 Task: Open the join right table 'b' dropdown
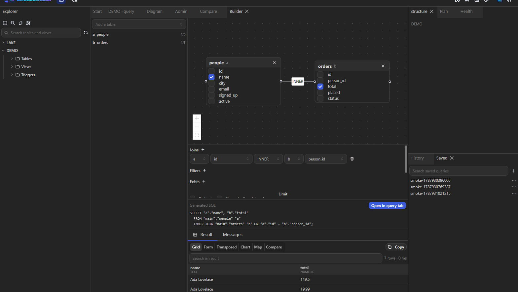tap(294, 159)
